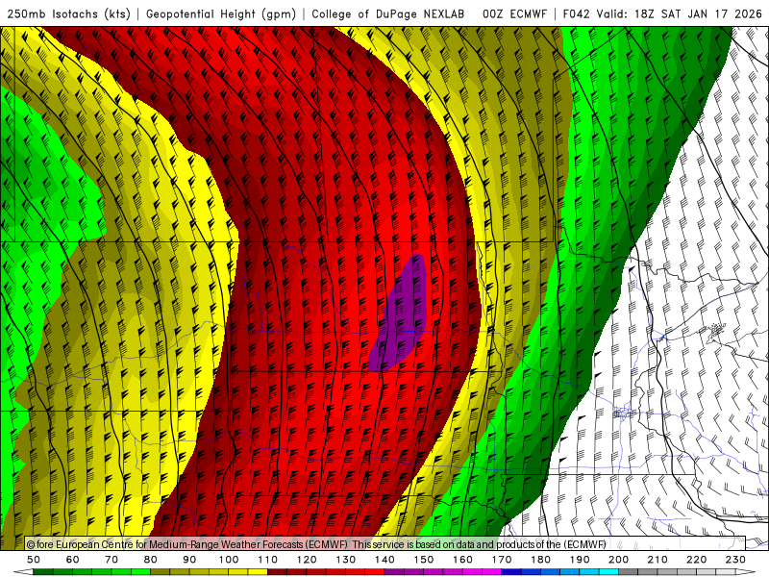769x577 pixels.
Task: Click the 150 label on the color bar
Action: click(424, 560)
